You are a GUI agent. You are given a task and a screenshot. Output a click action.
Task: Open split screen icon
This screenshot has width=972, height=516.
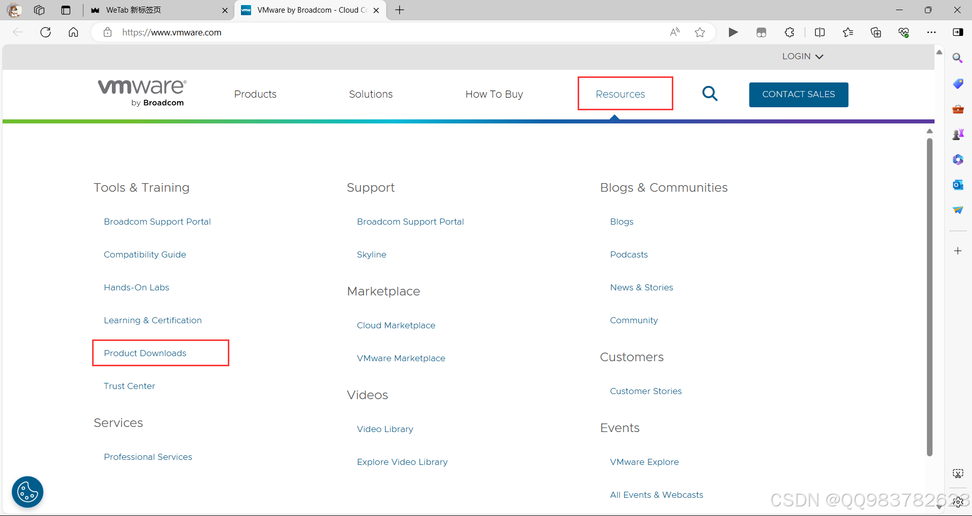[x=820, y=32]
